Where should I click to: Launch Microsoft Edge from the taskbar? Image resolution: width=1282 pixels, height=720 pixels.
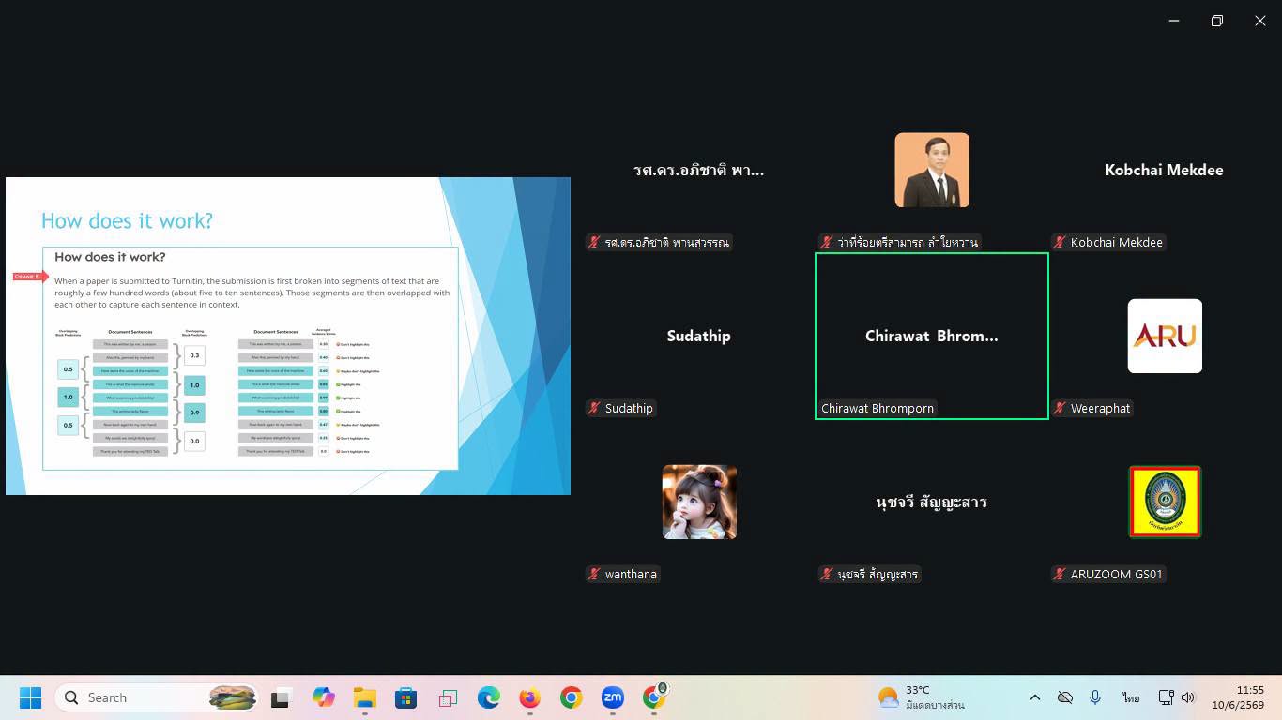pyautogui.click(x=489, y=697)
